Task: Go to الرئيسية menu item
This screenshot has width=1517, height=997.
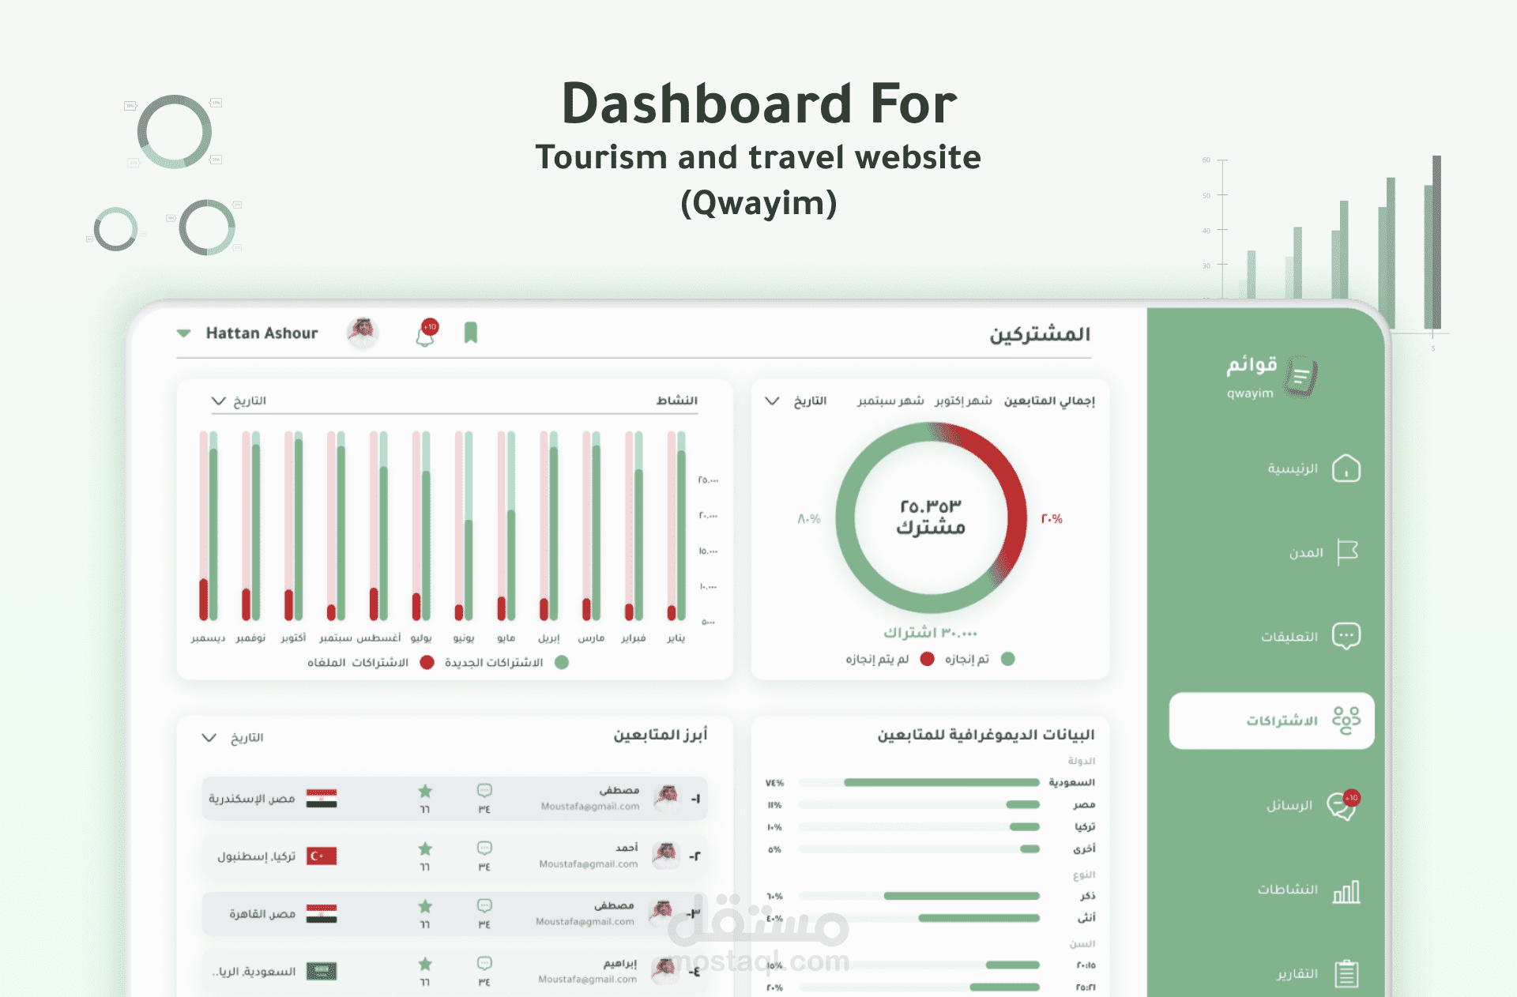Action: click(1293, 468)
